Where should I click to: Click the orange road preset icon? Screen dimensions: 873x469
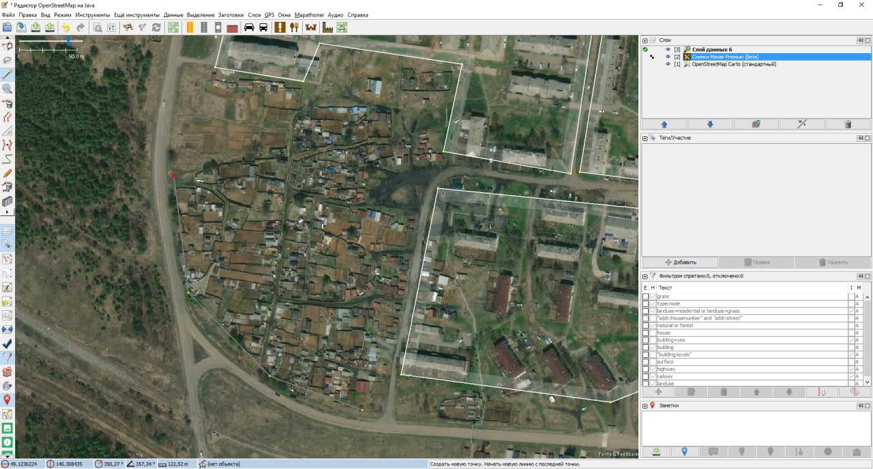tap(189, 27)
